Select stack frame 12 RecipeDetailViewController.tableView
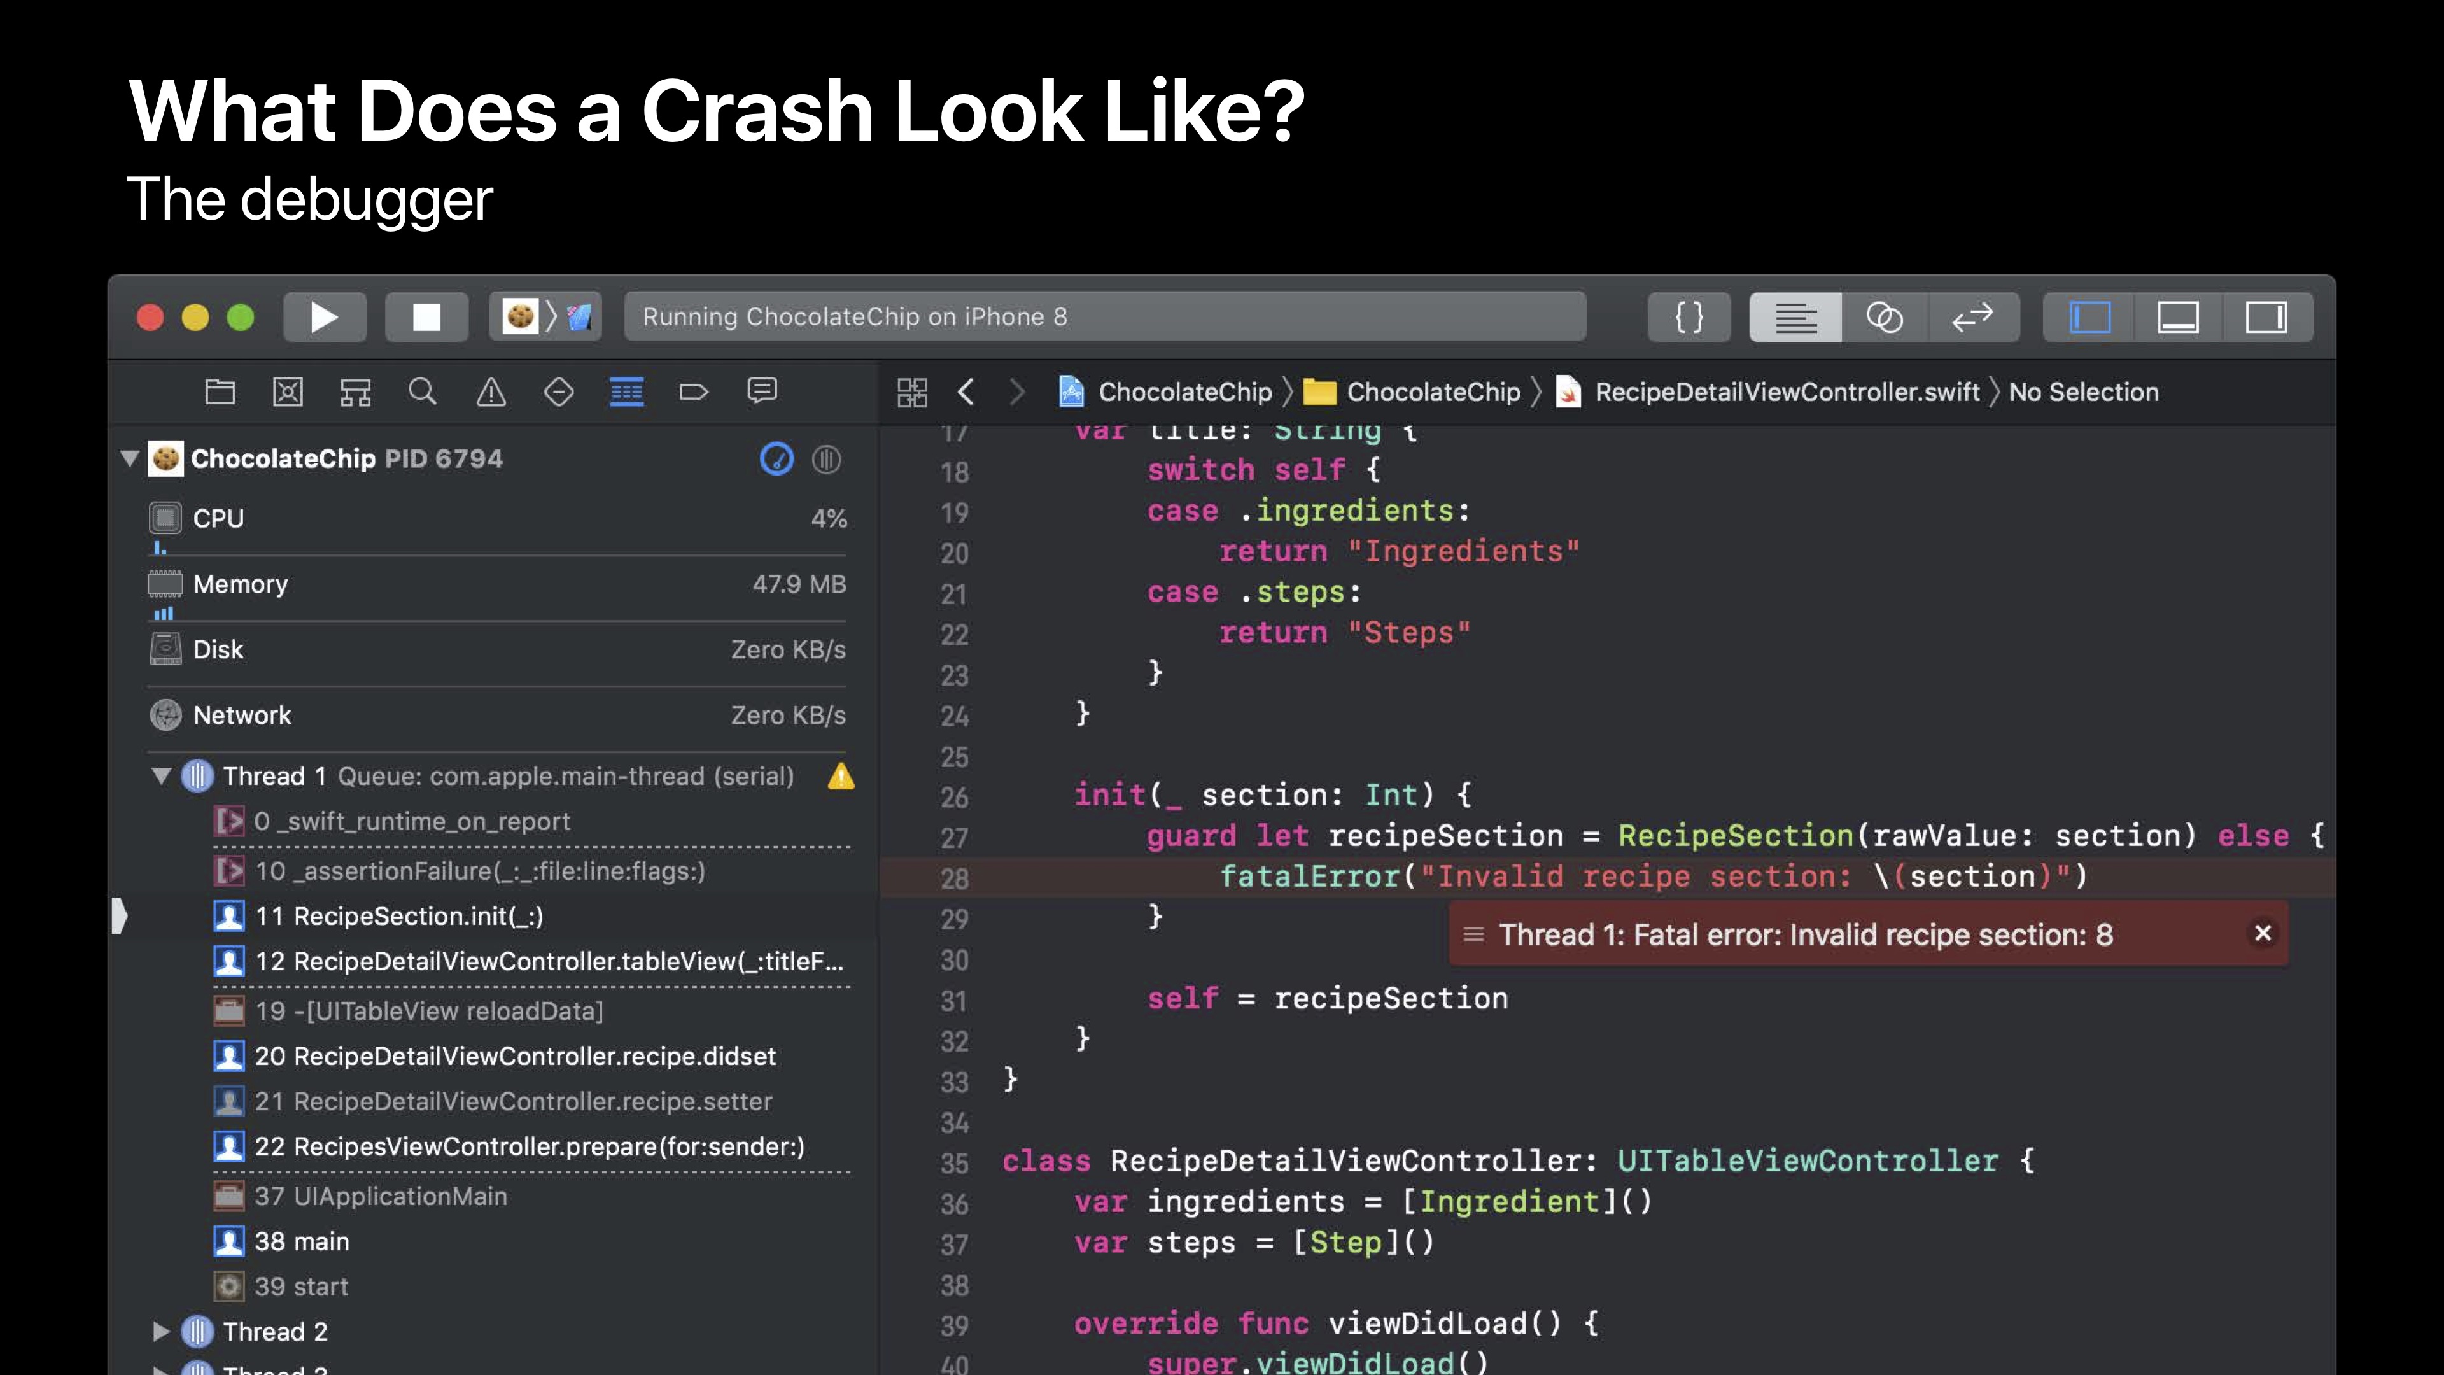This screenshot has height=1375, width=2444. (x=549, y=961)
